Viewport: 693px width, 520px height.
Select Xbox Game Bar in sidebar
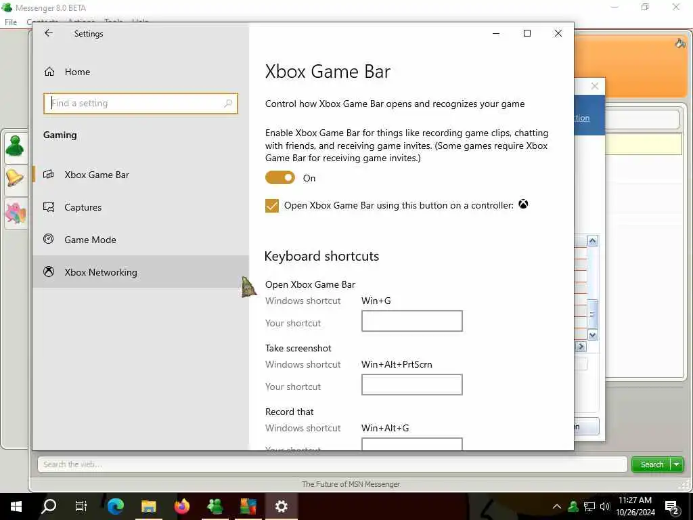pyautogui.click(x=141, y=175)
